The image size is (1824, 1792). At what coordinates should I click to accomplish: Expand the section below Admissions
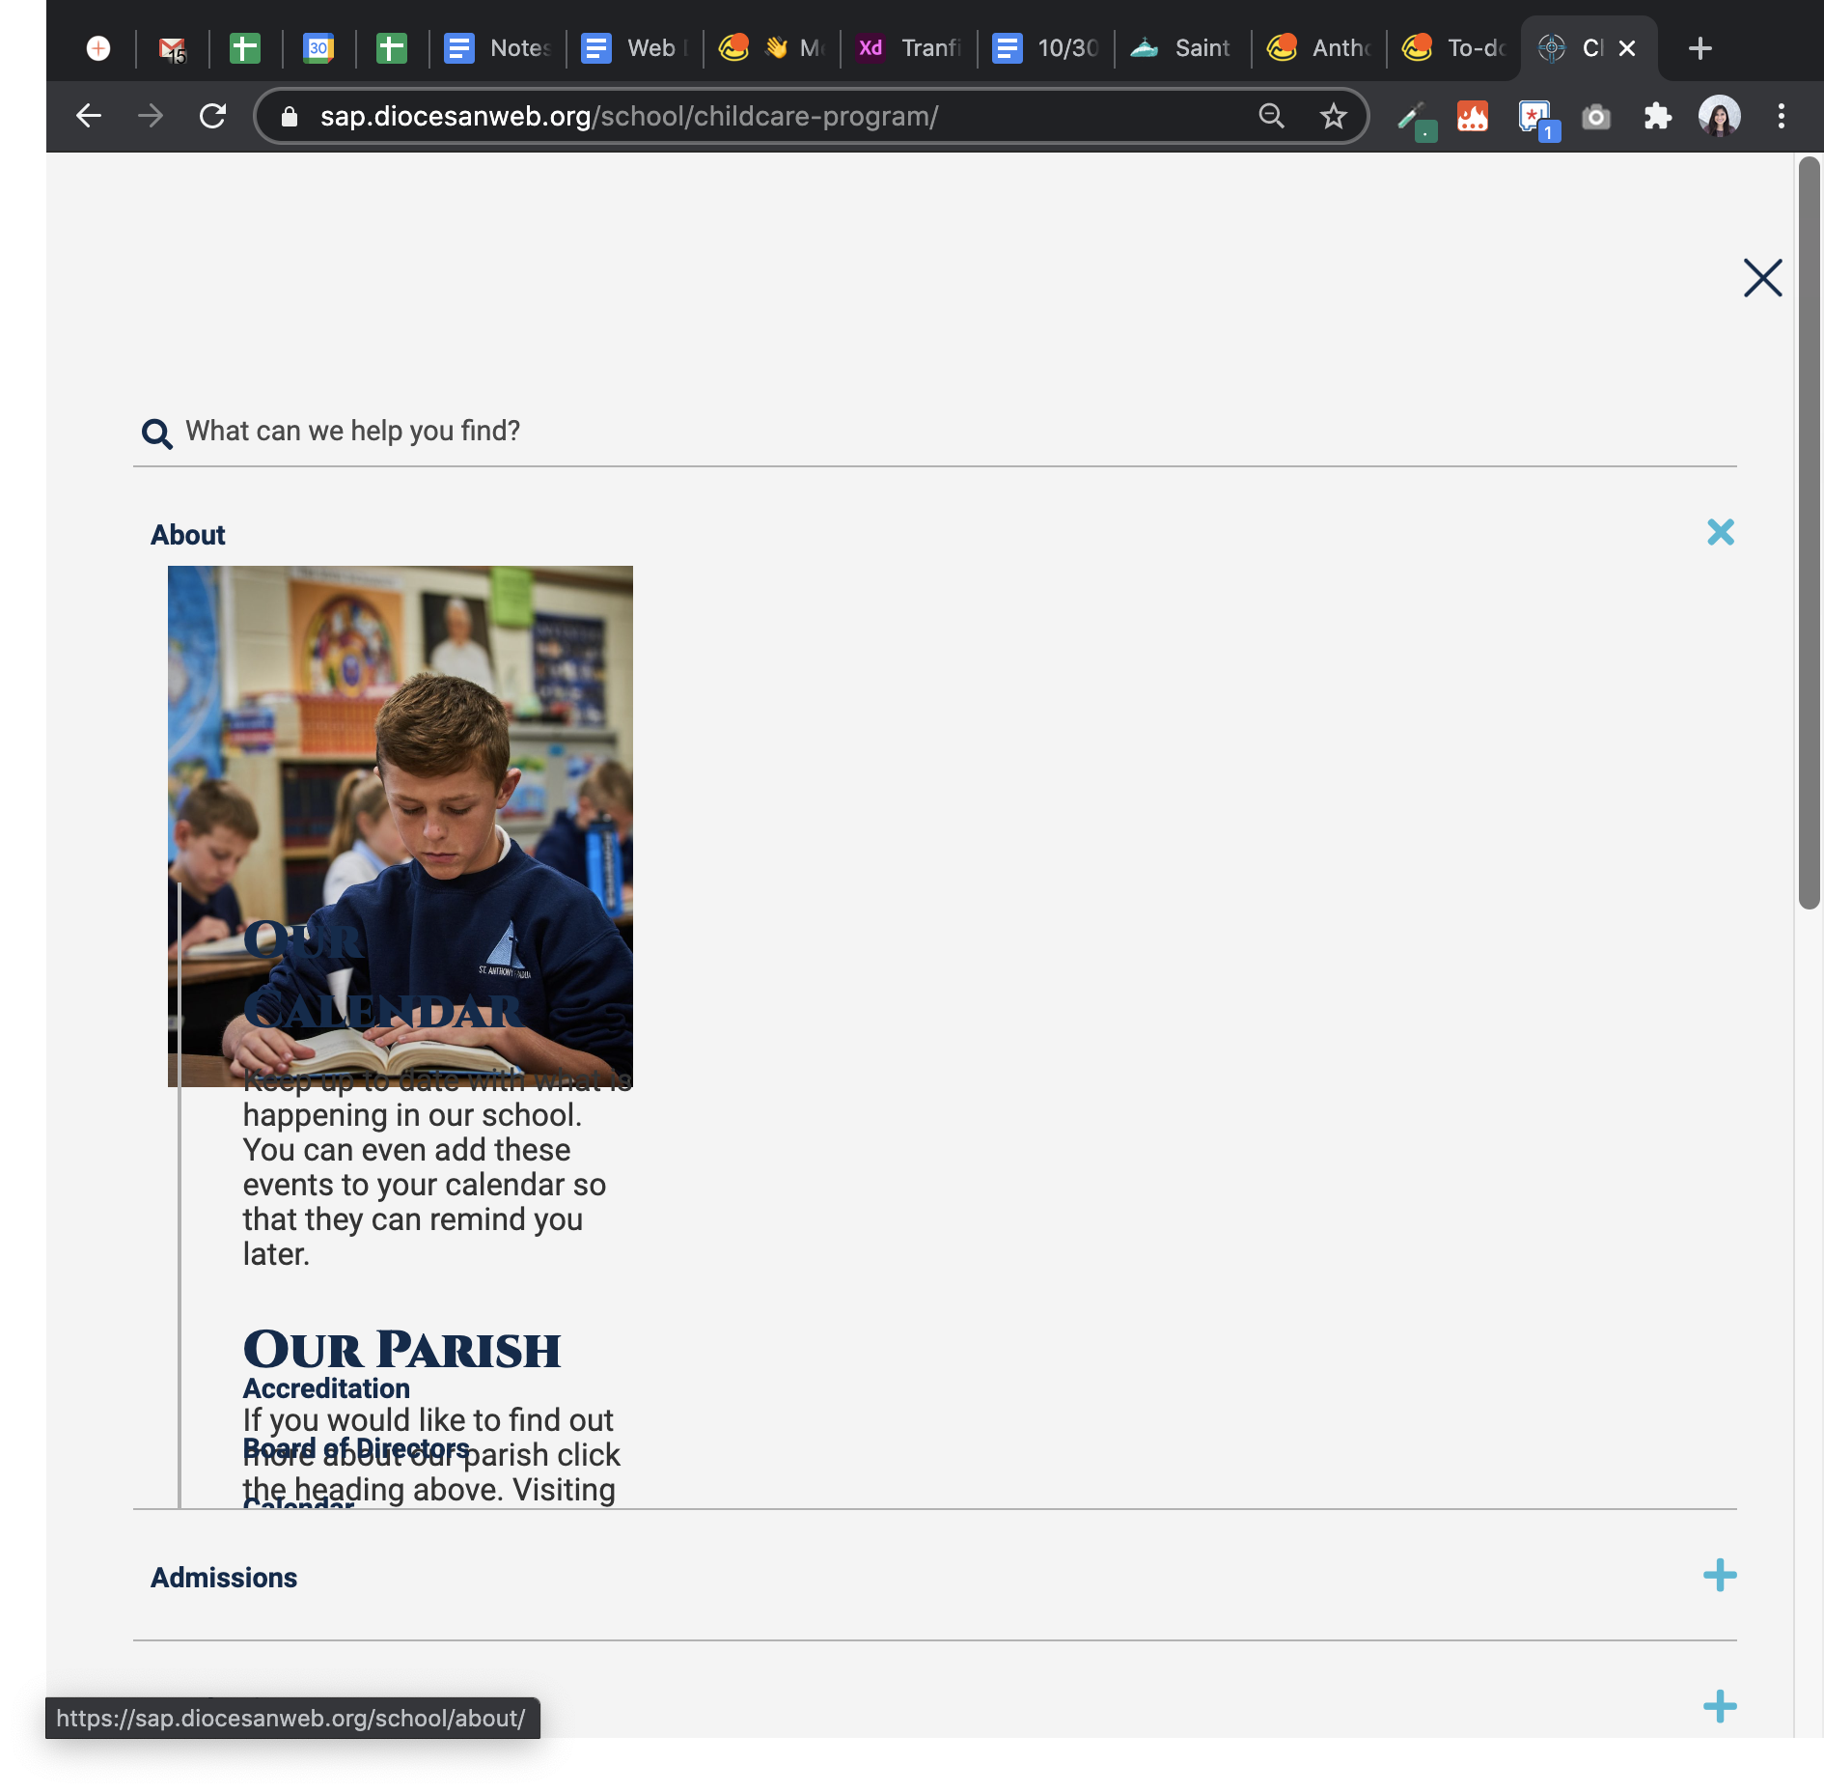(x=1719, y=1706)
